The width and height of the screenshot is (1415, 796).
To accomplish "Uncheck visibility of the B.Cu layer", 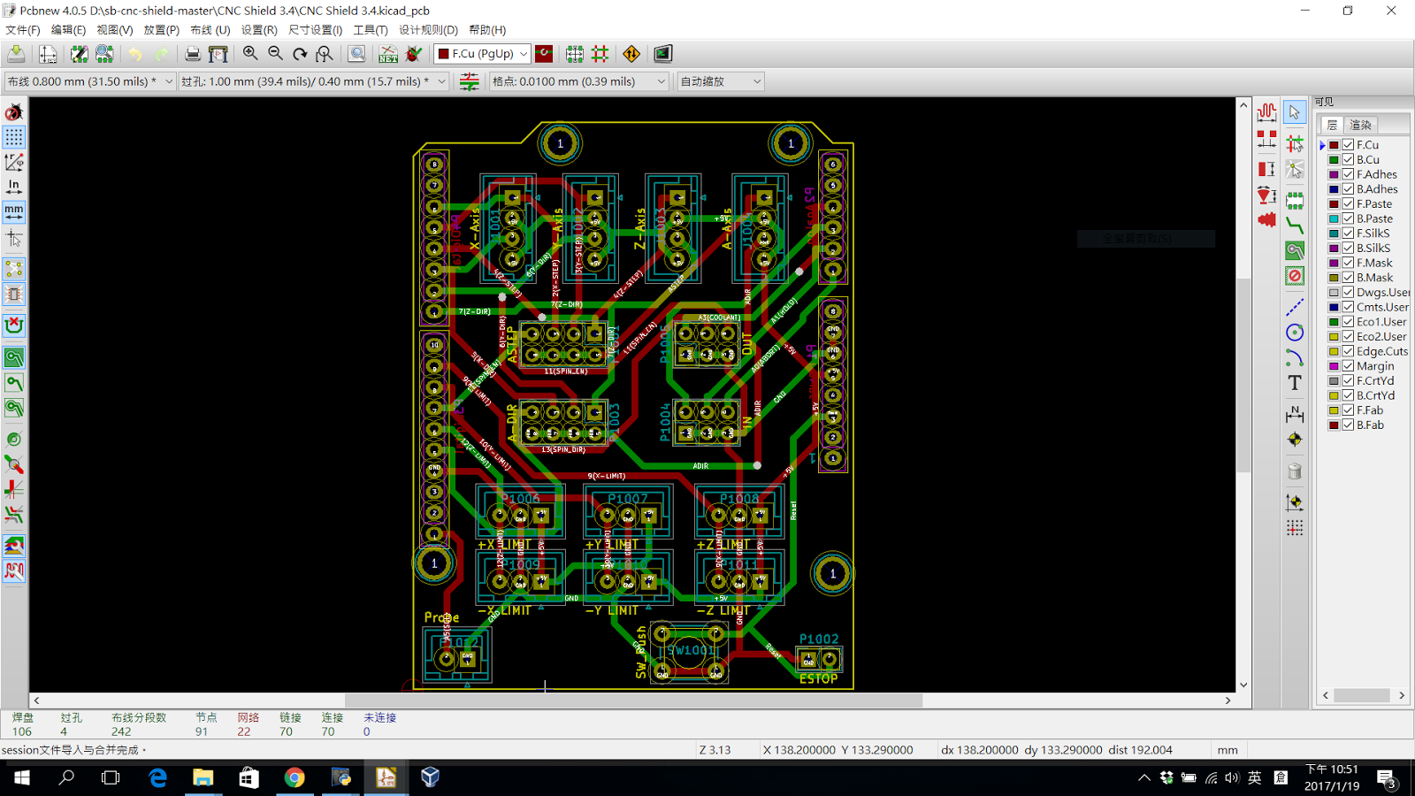I will point(1346,159).
